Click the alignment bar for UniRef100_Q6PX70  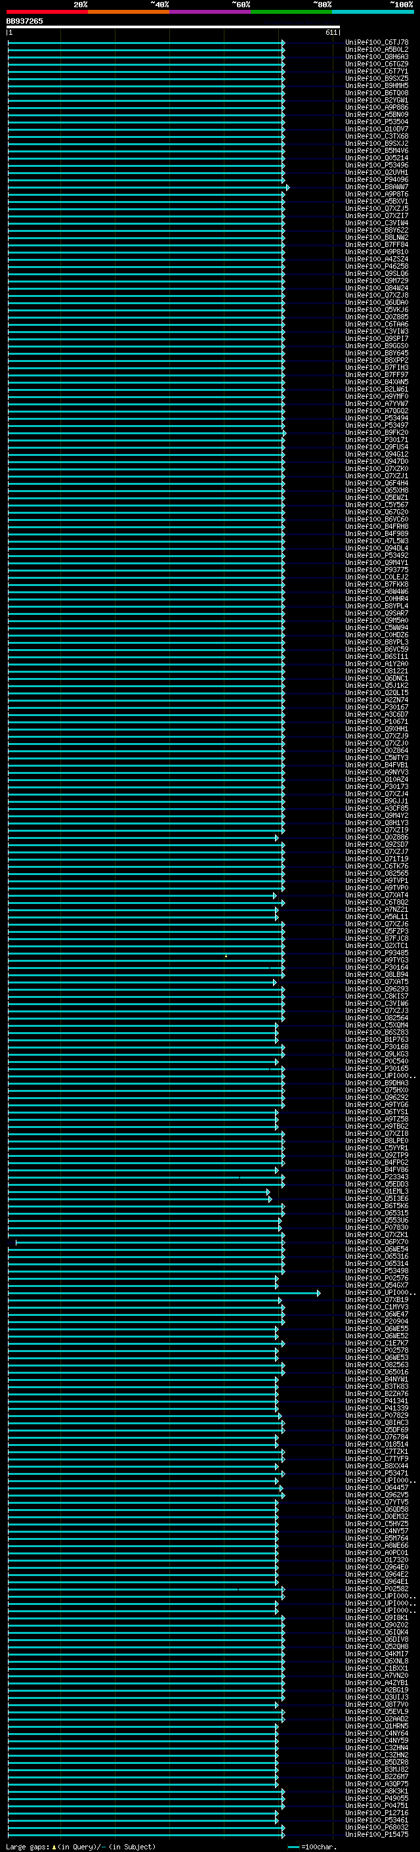click(x=150, y=1242)
